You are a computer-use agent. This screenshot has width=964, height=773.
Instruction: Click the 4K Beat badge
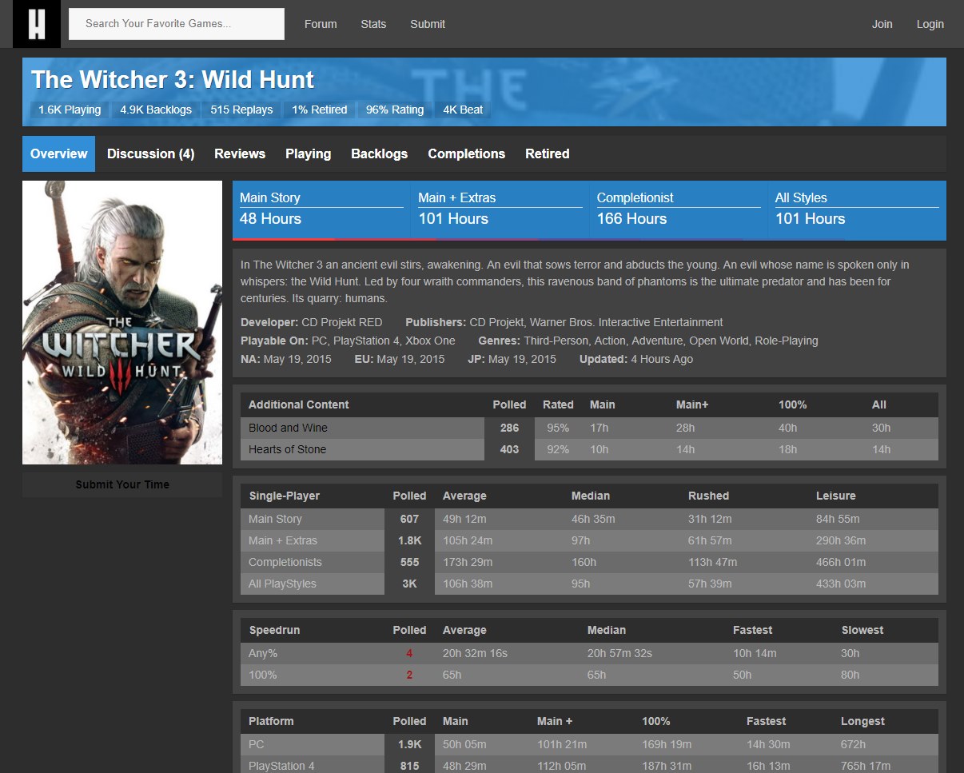click(x=463, y=110)
